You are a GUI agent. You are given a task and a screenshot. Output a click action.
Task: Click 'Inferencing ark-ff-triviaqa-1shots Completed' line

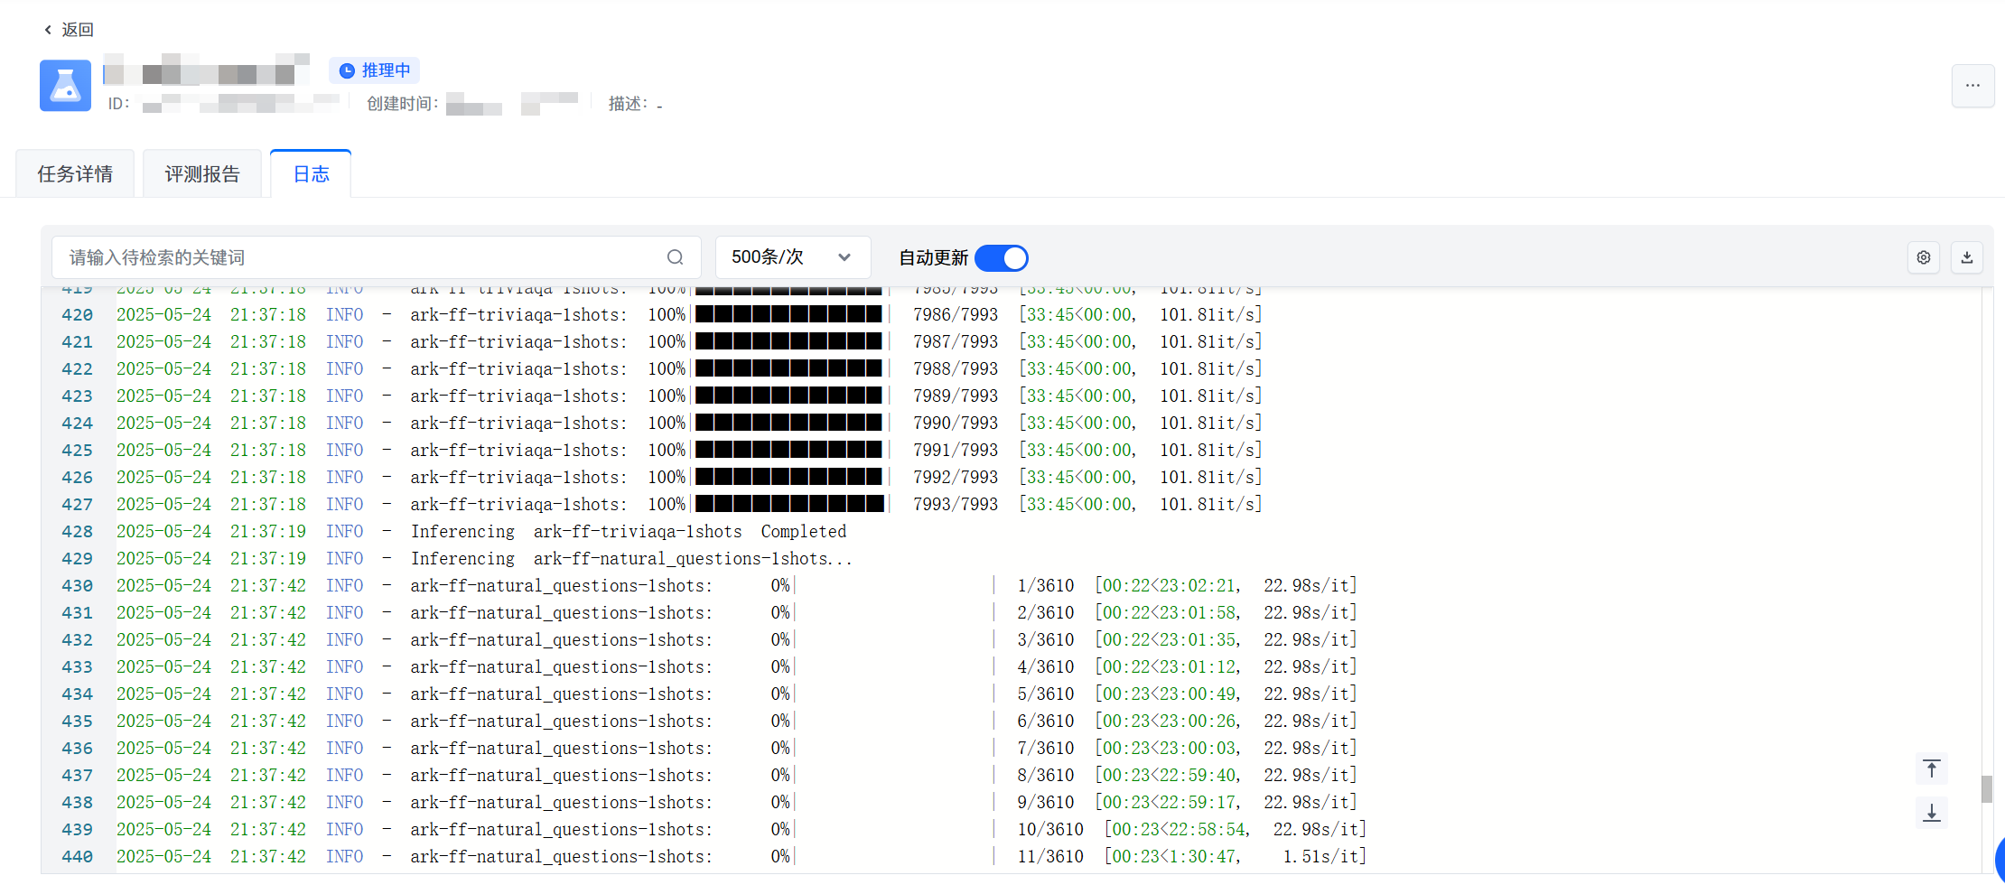pyautogui.click(x=629, y=532)
